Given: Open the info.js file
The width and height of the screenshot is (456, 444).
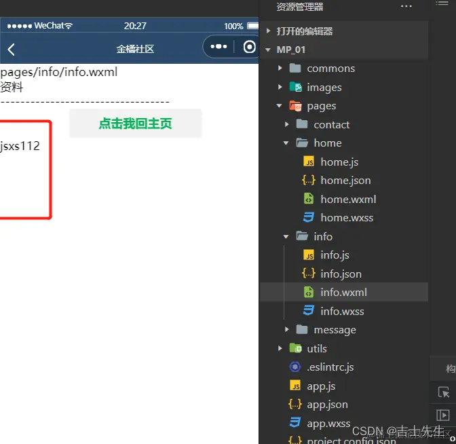Looking at the screenshot, I should pos(335,255).
